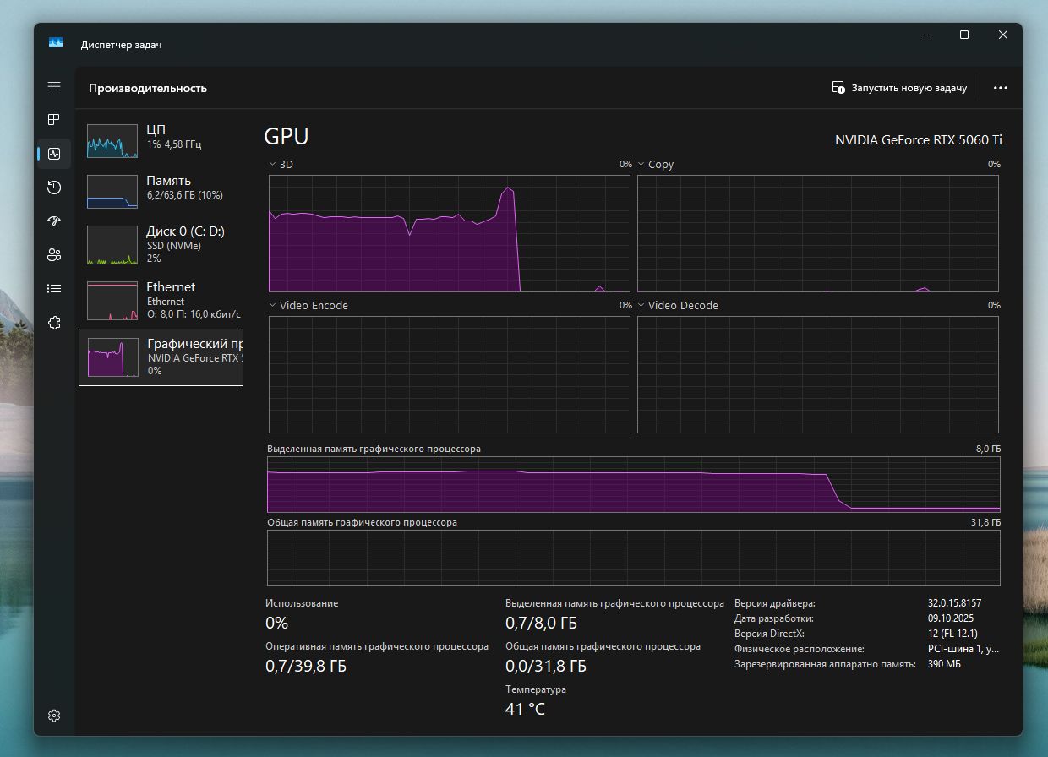Open the Services puzzle-piece icon
This screenshot has width=1048, height=757.
click(54, 322)
